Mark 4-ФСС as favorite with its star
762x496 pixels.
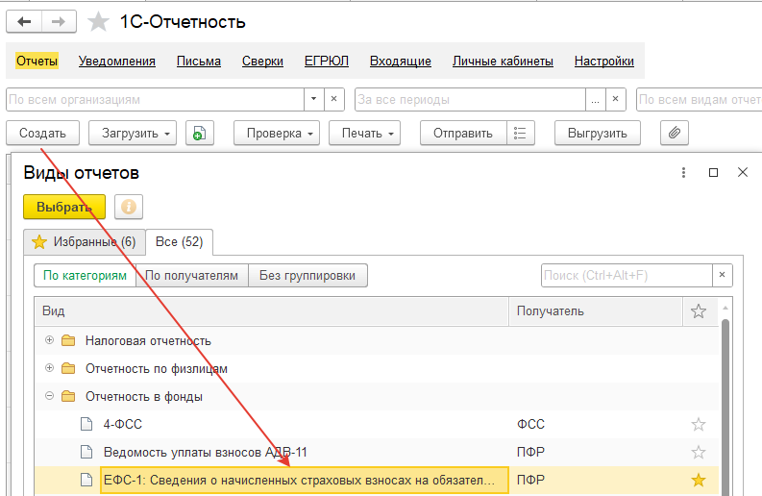tap(699, 425)
